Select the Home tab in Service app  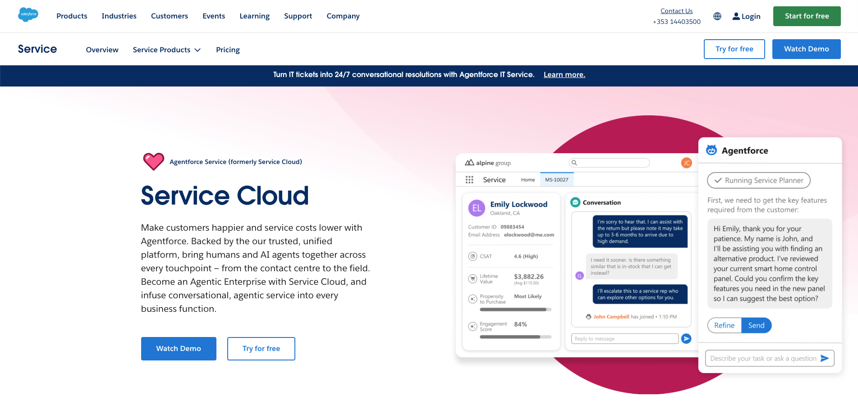pyautogui.click(x=528, y=180)
